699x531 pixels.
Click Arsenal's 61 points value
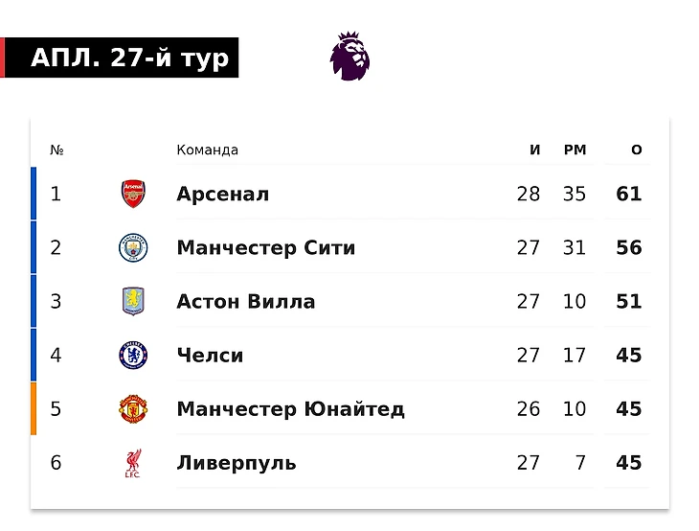(x=628, y=195)
